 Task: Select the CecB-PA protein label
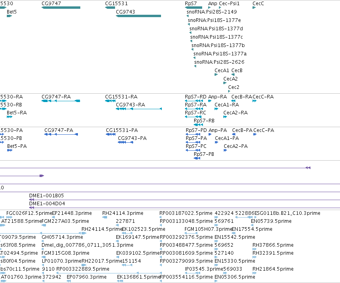pos(242,130)
